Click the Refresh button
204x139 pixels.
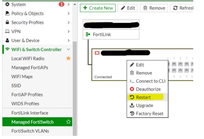[x=182, y=8]
